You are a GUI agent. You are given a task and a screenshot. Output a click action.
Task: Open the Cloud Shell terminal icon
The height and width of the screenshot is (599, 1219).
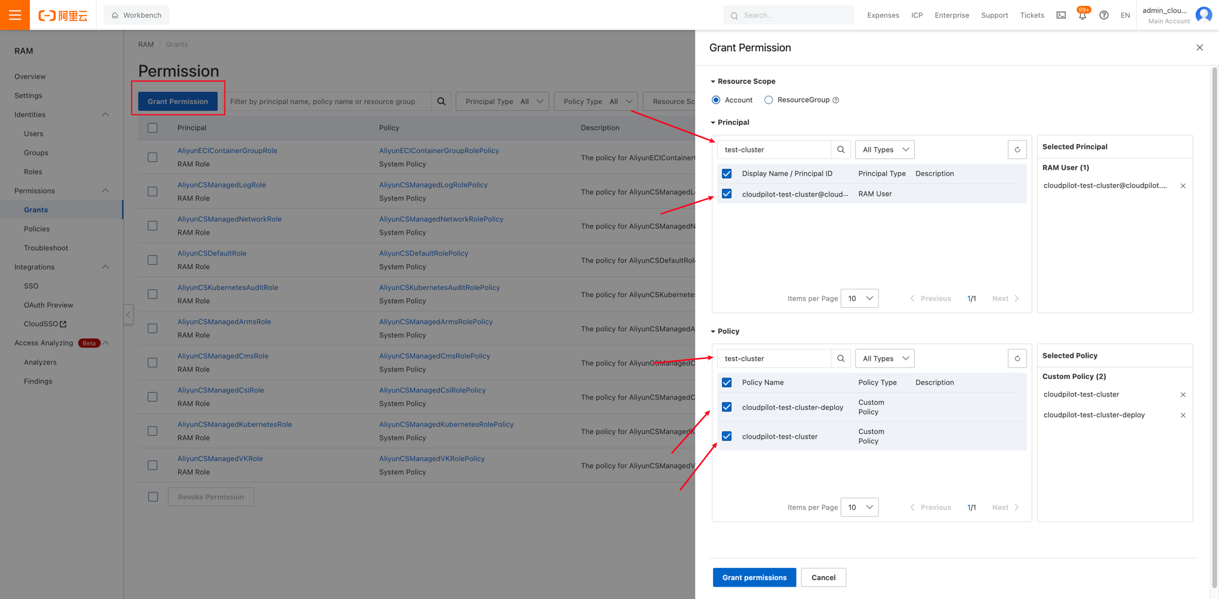[x=1061, y=15]
